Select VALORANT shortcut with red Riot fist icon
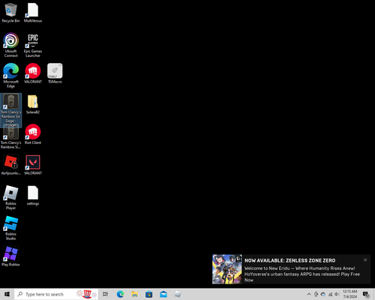 (x=33, y=73)
